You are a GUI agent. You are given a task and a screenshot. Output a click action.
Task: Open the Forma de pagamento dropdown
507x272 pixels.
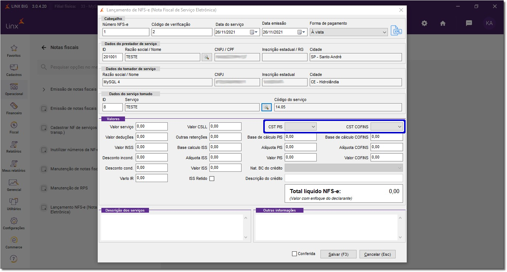(349, 32)
